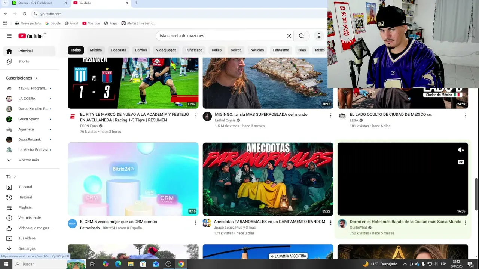Clear the search query with the X
The image size is (479, 269).
point(289,36)
